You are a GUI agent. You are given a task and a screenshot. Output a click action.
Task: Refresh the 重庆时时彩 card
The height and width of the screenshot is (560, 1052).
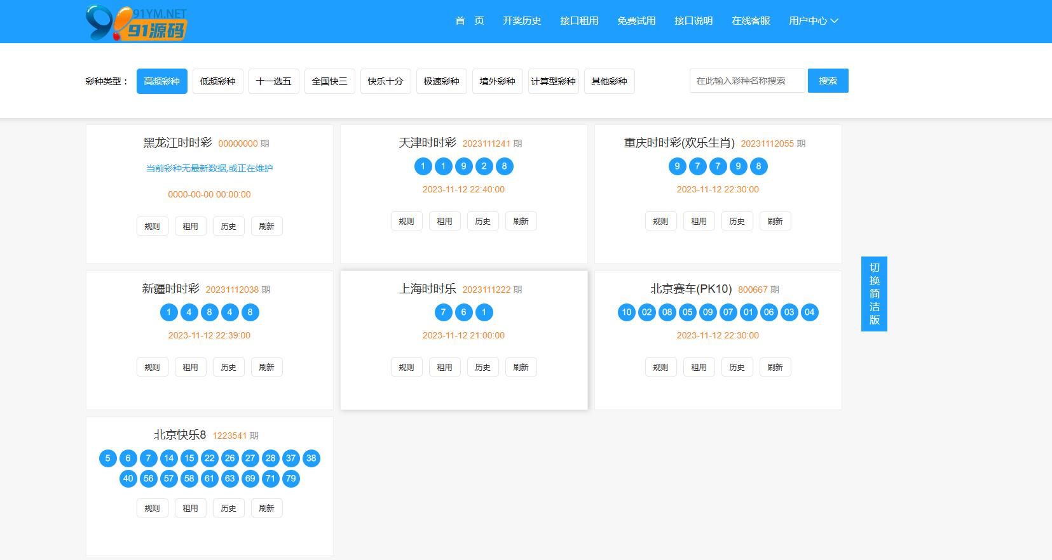click(x=775, y=221)
